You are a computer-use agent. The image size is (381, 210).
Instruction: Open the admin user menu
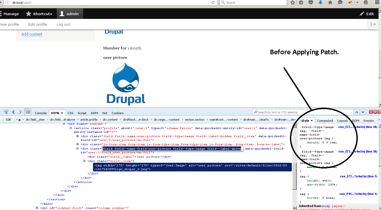(70, 14)
